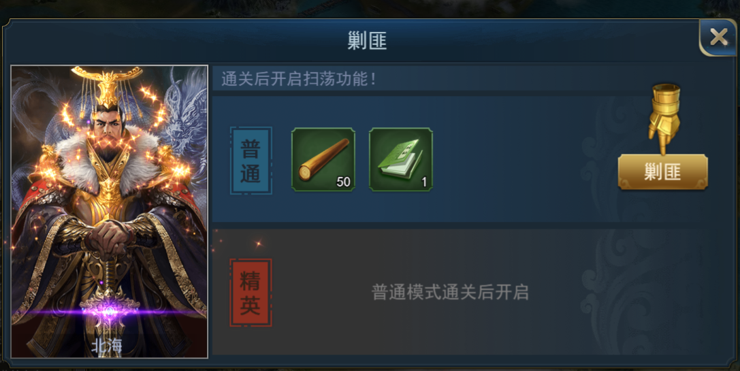Click the quantity 50 on wood item
The image size is (740, 371).
tap(343, 182)
